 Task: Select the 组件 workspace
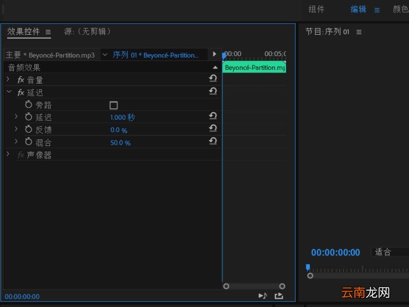[316, 9]
